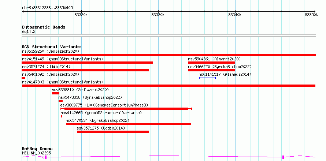
Task: Click the nsv6399260 (Sedlazeck2020) variant label
Action: tap(51, 51)
